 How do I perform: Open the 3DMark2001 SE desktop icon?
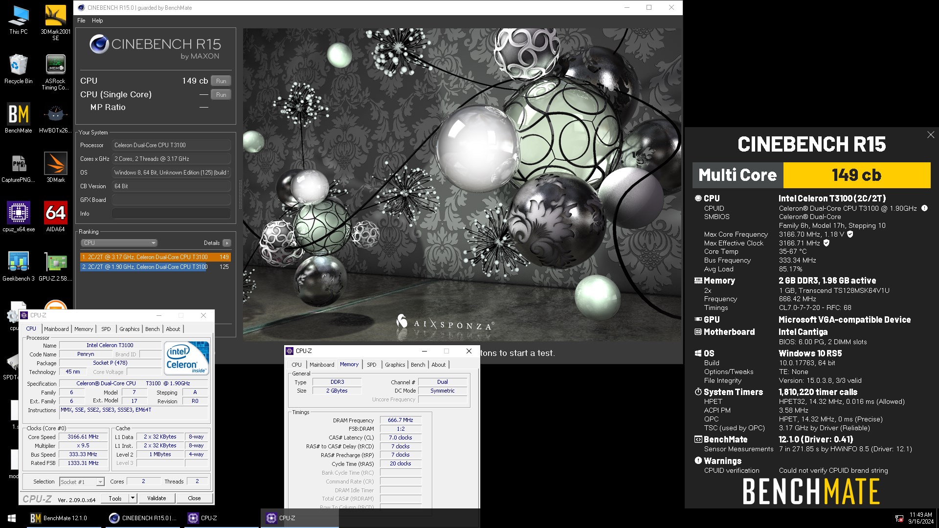(55, 23)
